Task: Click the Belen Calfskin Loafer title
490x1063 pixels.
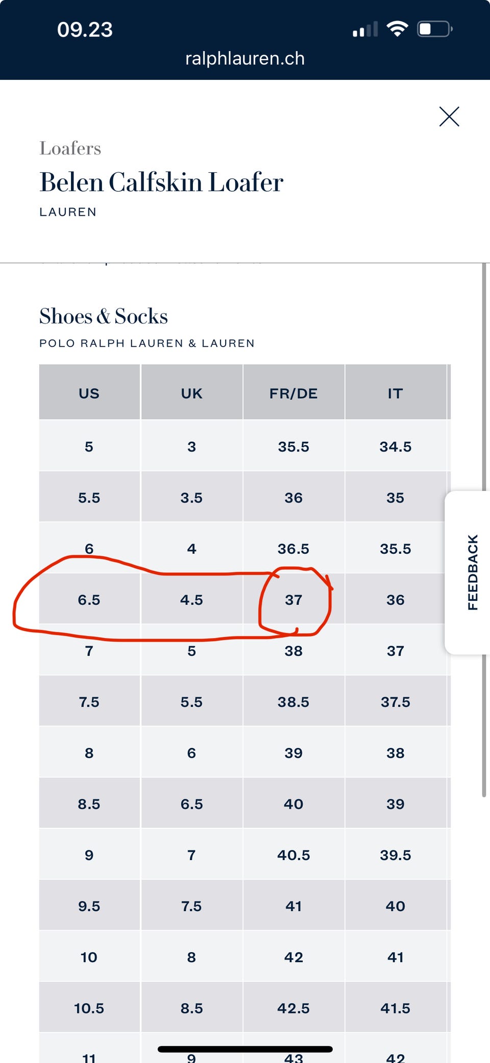Action: 161,182
